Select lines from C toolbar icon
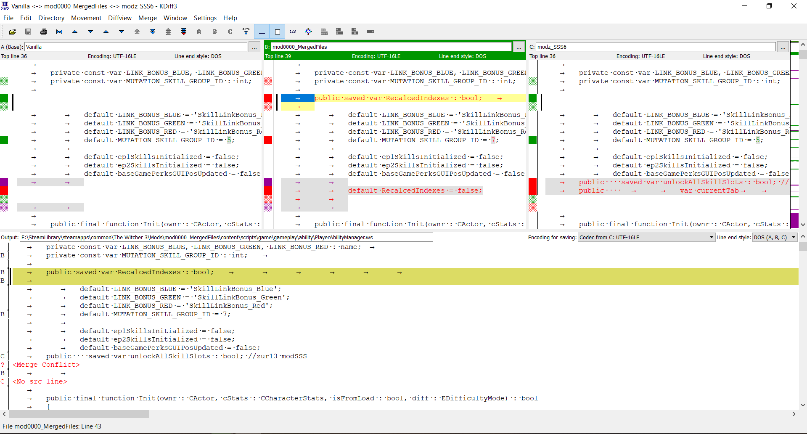Viewport: 807px width, 434px height. pyautogui.click(x=230, y=32)
